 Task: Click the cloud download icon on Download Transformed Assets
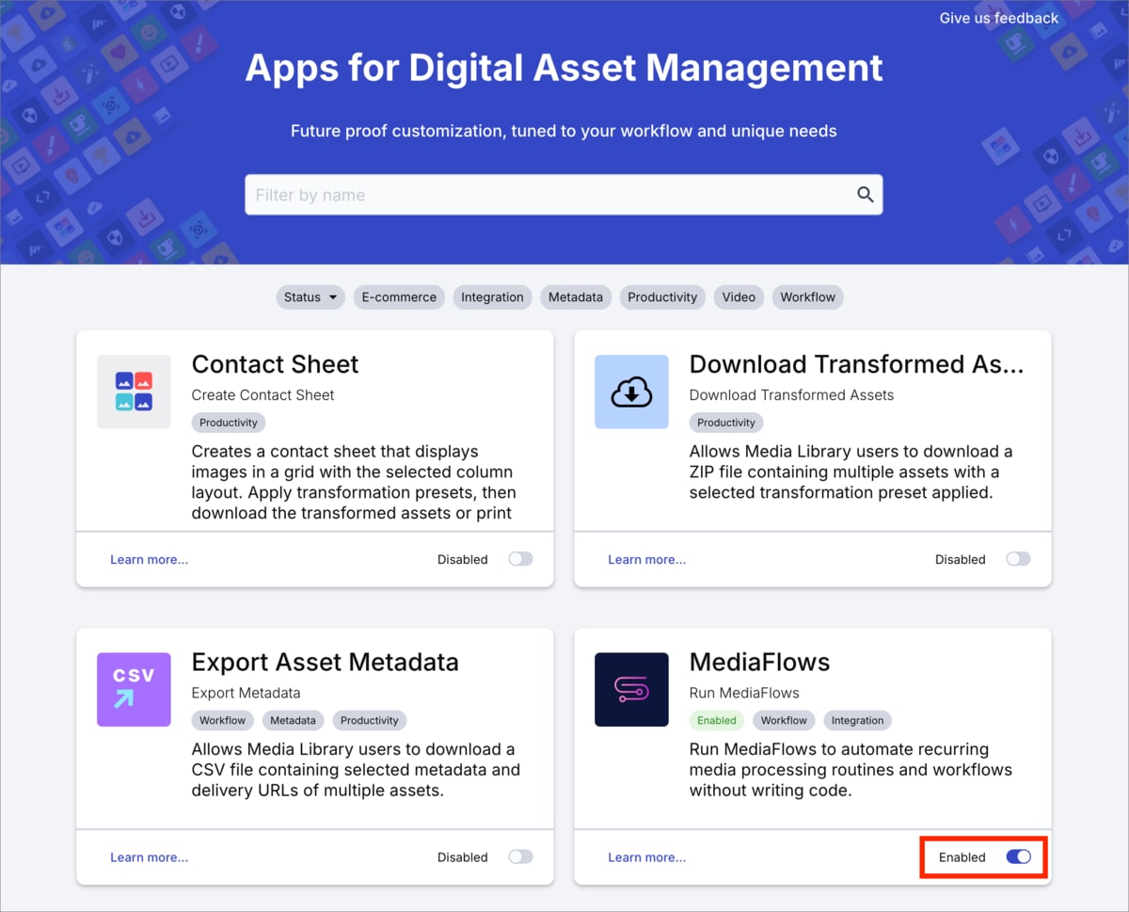(x=631, y=392)
